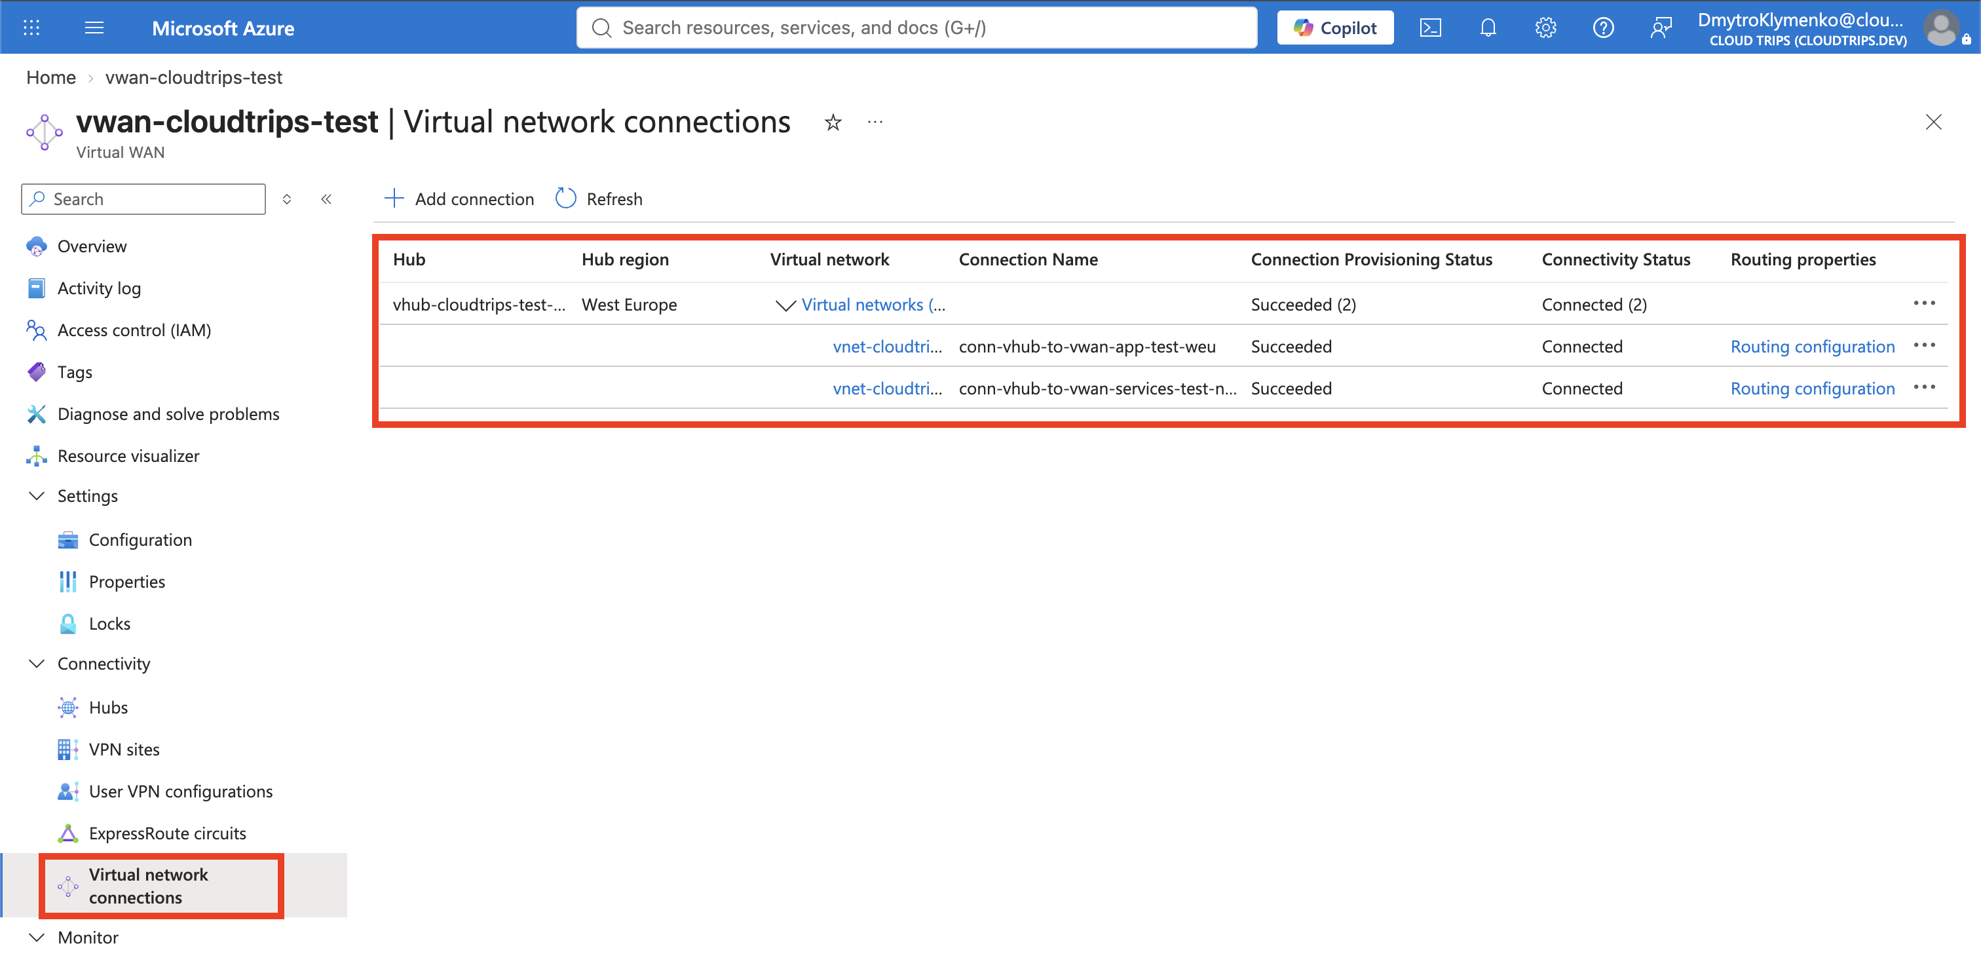Focus the global search resources box
The image size is (1981, 954).
click(x=916, y=28)
